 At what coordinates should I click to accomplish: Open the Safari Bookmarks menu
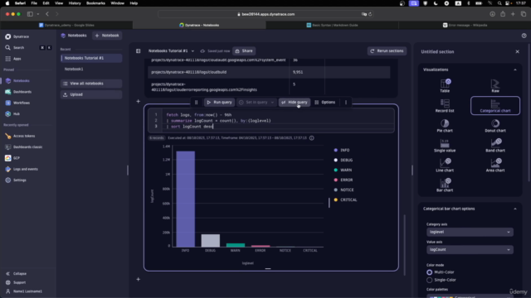coord(95,3)
